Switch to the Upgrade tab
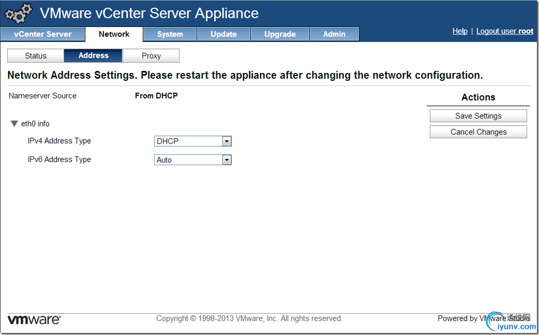The height and width of the screenshot is (335, 539). tap(280, 34)
